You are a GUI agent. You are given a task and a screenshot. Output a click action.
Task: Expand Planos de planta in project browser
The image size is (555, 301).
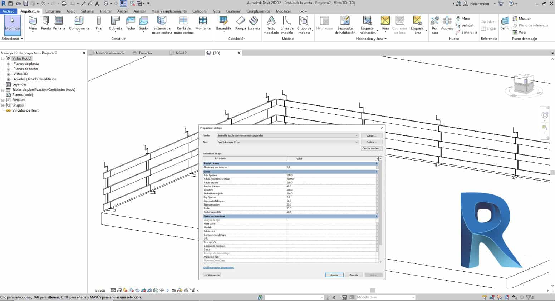(x=9, y=64)
